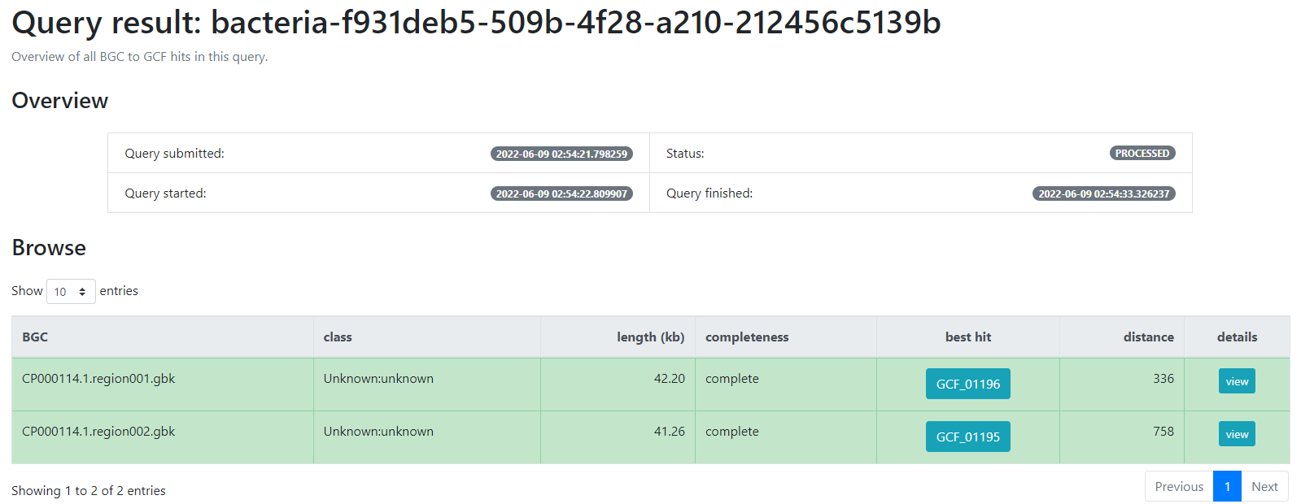Sort table by best hit column
Image resolution: width=1301 pixels, height=504 pixels.
pyautogui.click(x=967, y=337)
